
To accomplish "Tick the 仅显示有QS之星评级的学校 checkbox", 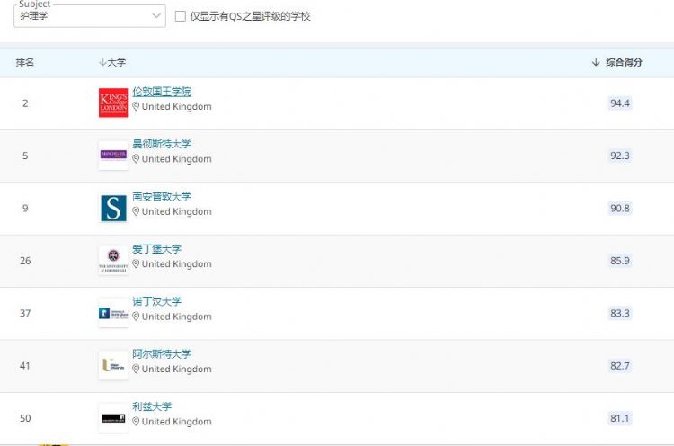I will point(181,16).
